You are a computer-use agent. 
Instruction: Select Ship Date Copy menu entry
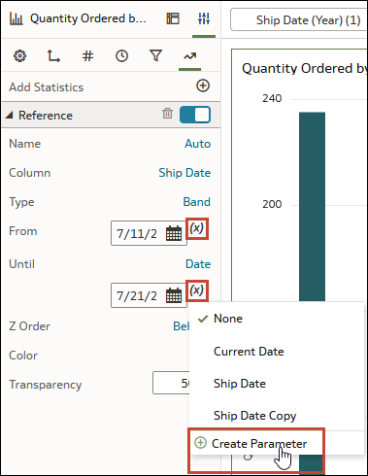(x=254, y=416)
